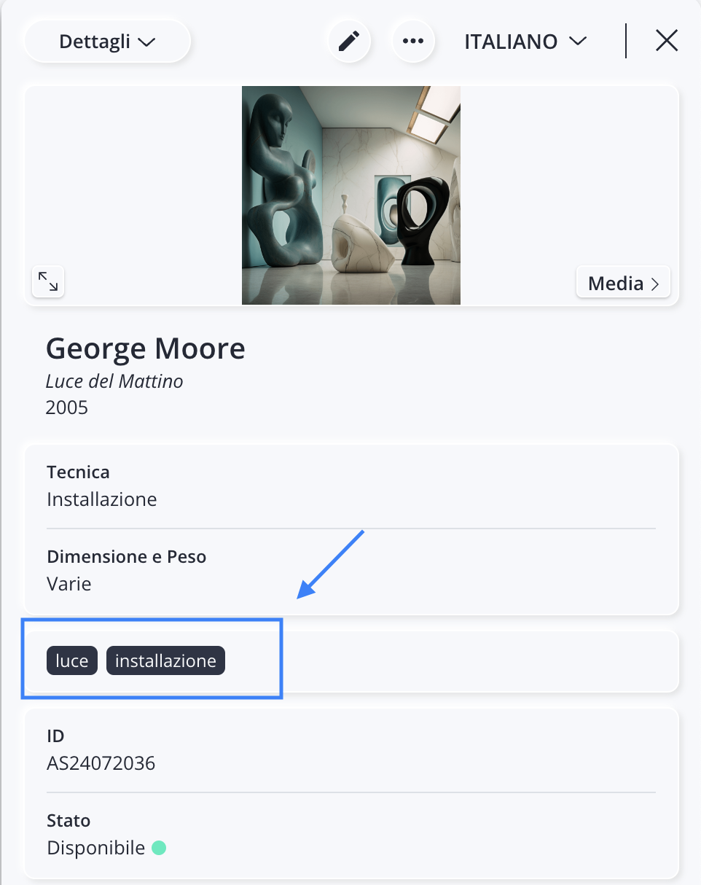Viewport: 701px width, 885px height.
Task: Click the Tecnica field value Installazione
Action: click(102, 499)
